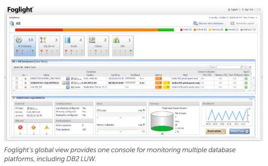Open the Replication button

point(216,131)
